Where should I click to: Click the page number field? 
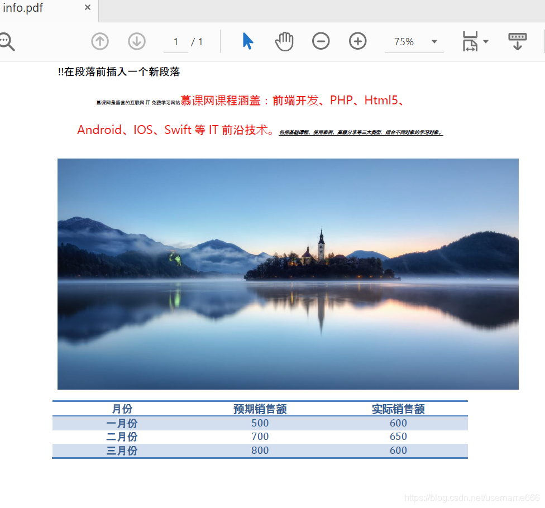[176, 42]
